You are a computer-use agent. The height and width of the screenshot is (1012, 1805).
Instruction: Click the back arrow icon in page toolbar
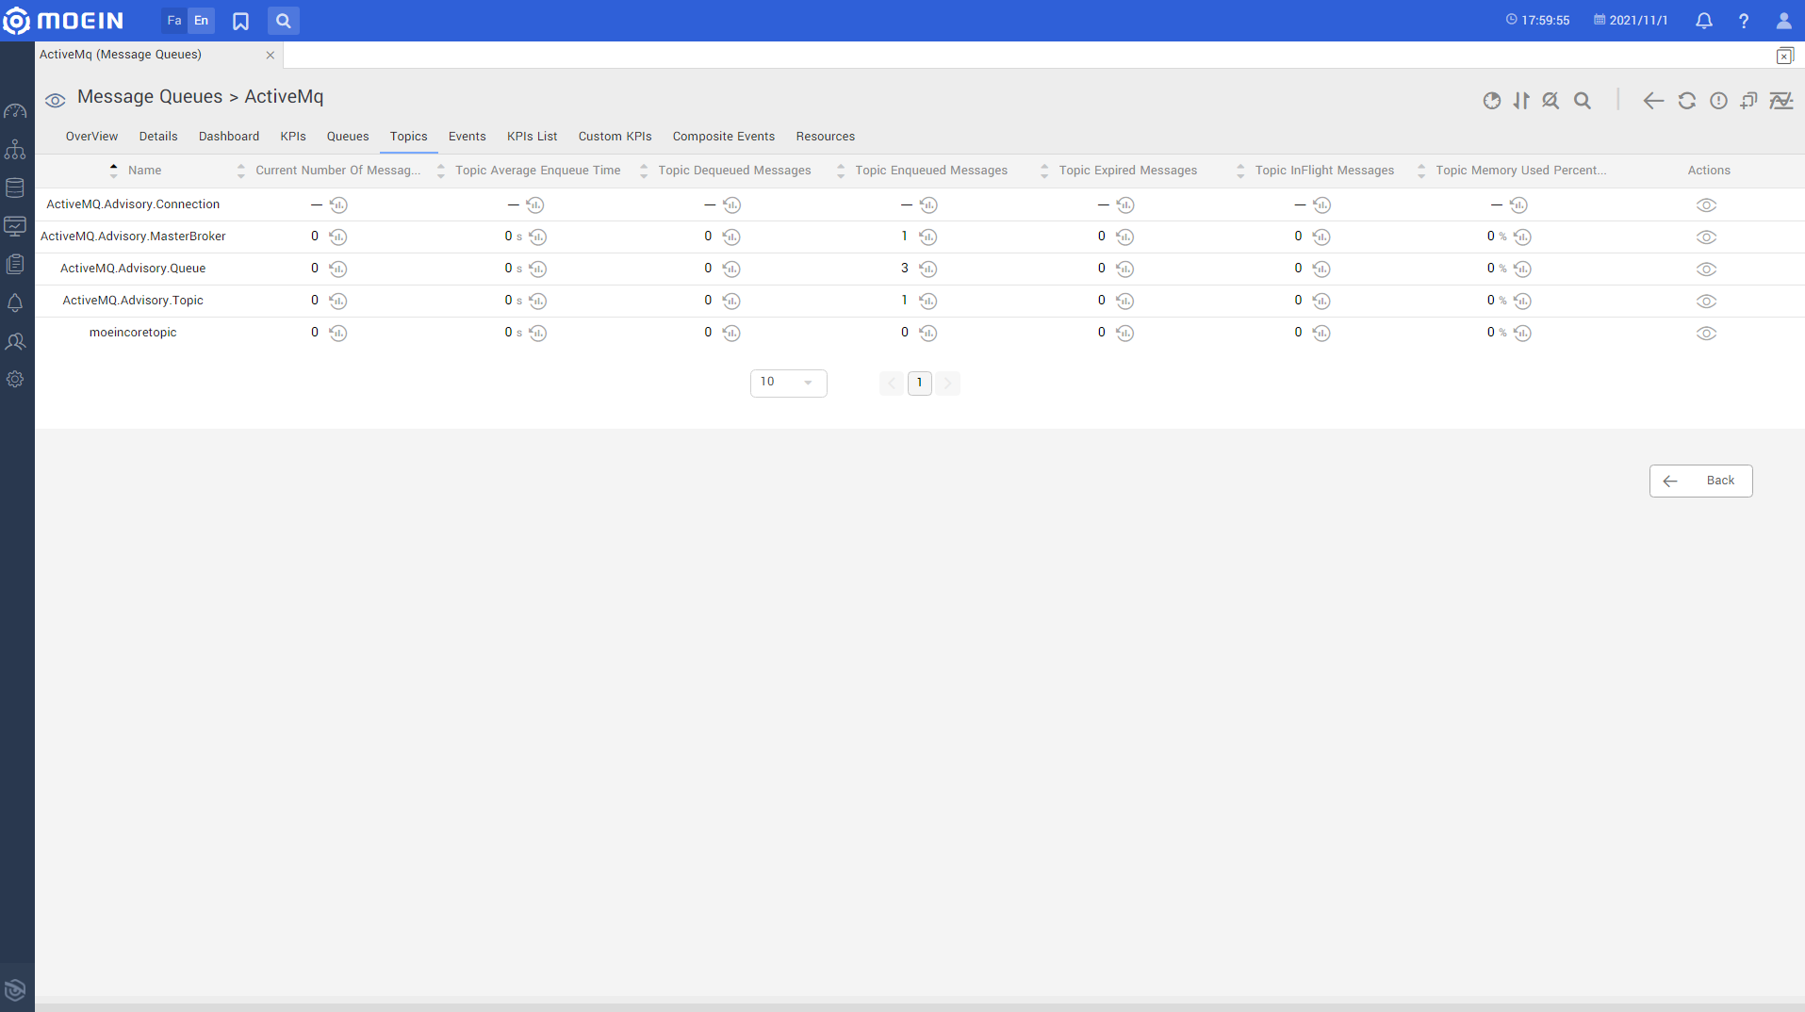(1653, 101)
